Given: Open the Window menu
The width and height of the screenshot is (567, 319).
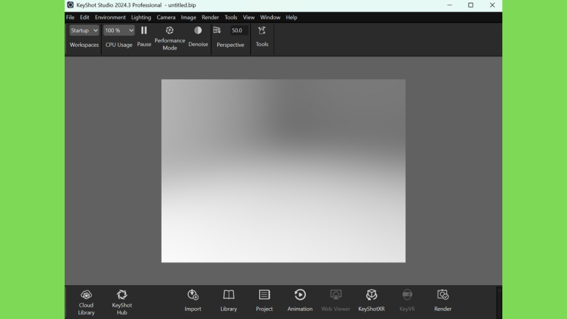Looking at the screenshot, I should coord(270,17).
